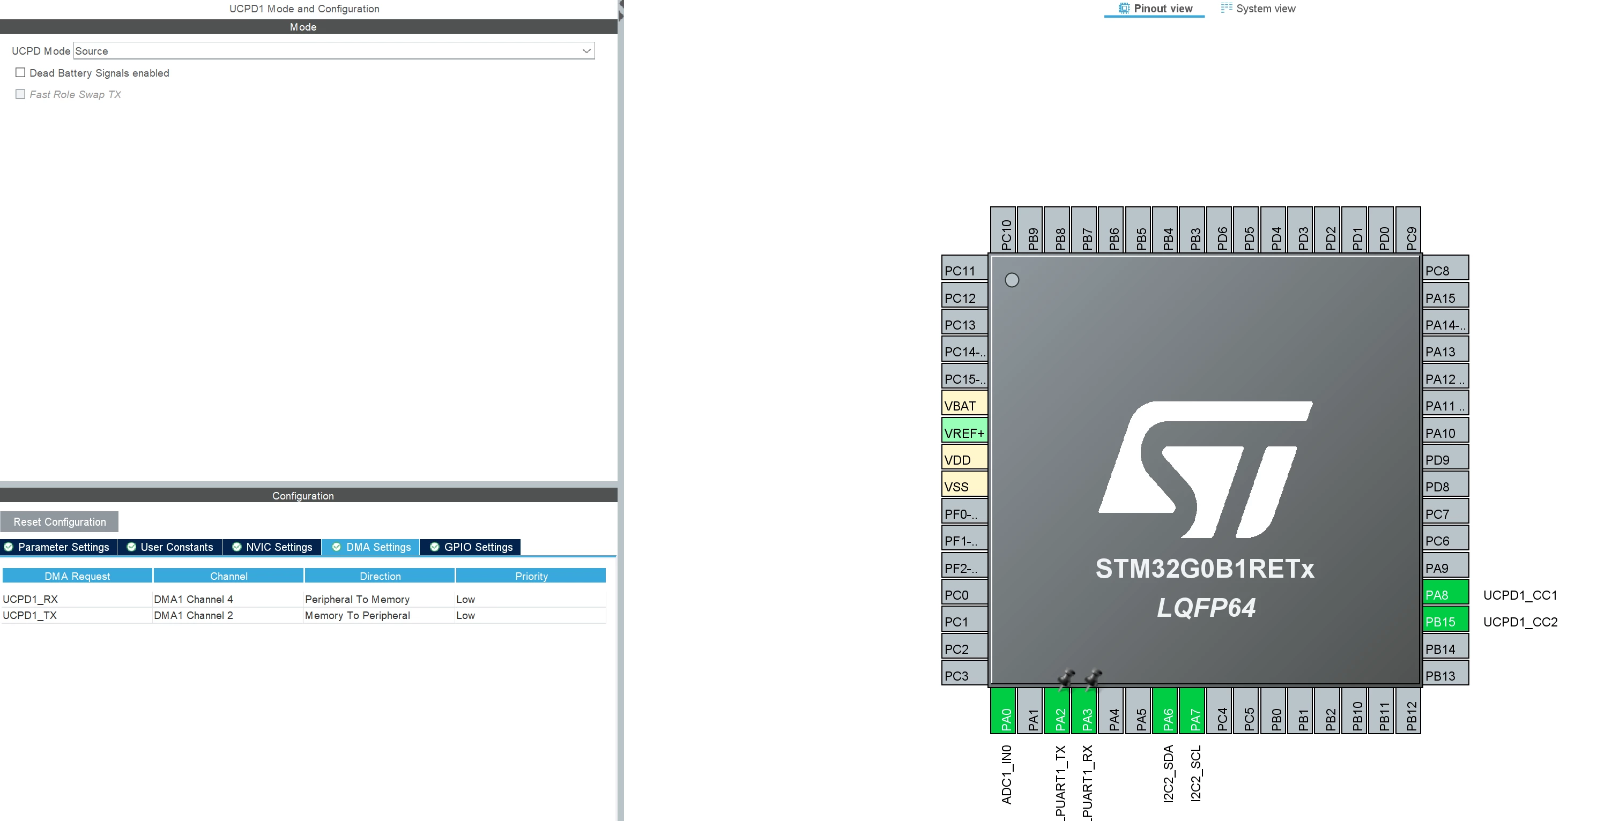Viewport: 1597px width, 821px height.
Task: Select pin PB15 on the chip
Action: coord(1446,620)
